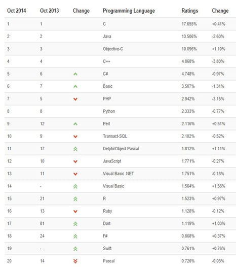Click the red down arrow beside PHP
Viewport: 236px width, 267px height.
tap(75, 99)
